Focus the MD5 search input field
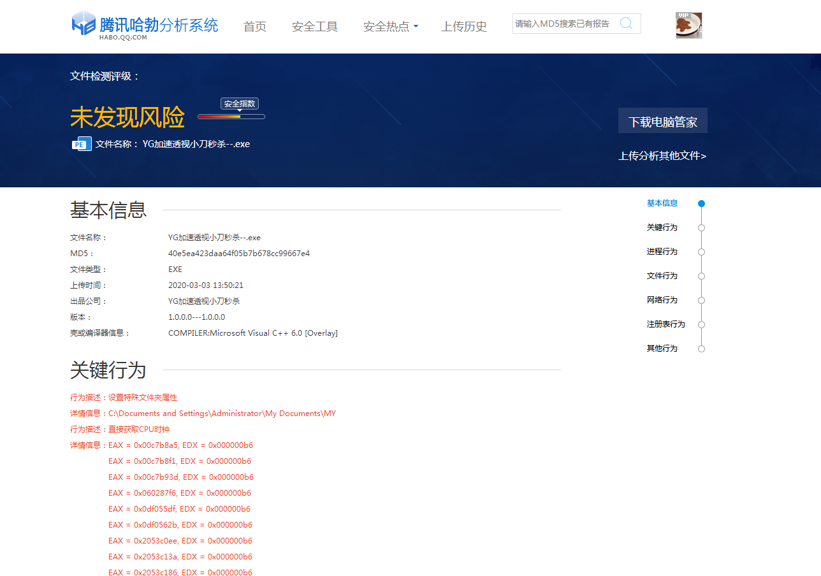The image size is (821, 576). [565, 24]
